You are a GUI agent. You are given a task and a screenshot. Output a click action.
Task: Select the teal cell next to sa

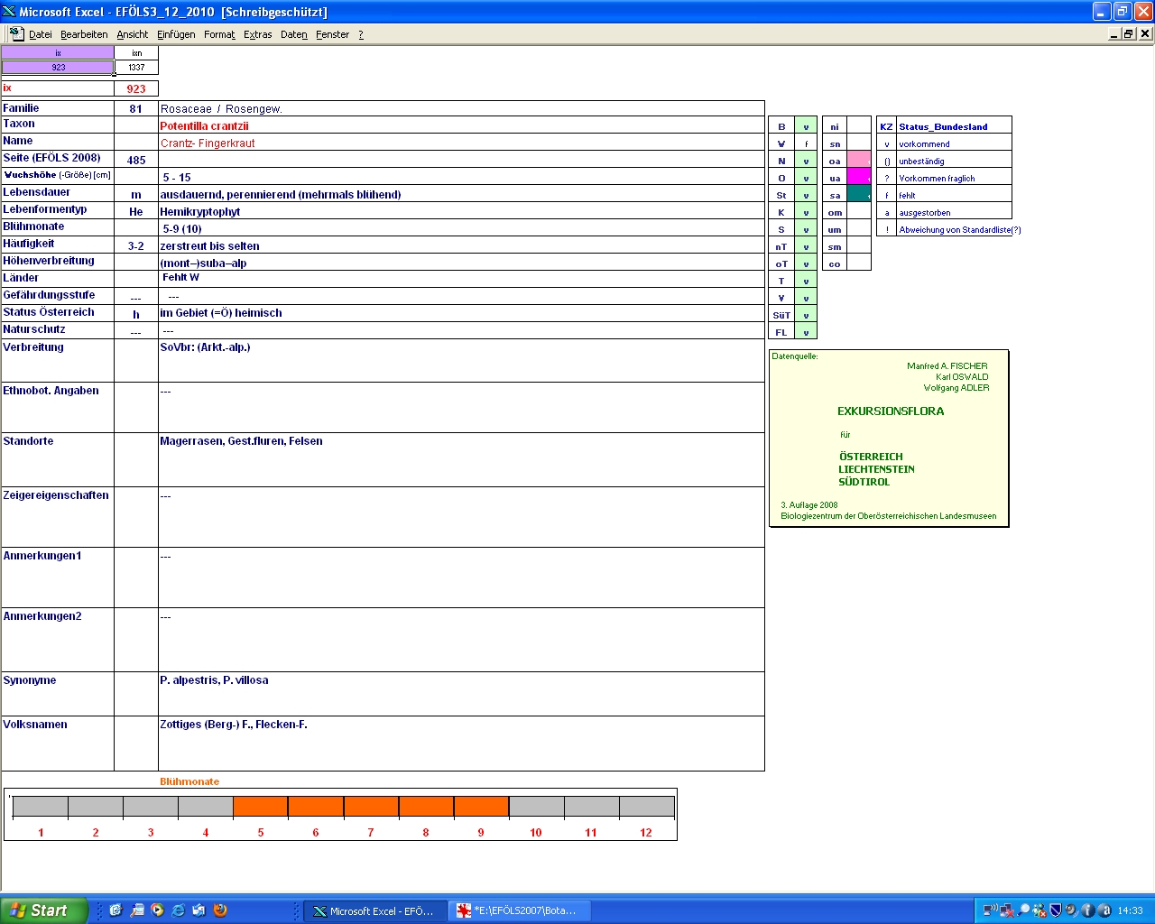click(x=859, y=195)
